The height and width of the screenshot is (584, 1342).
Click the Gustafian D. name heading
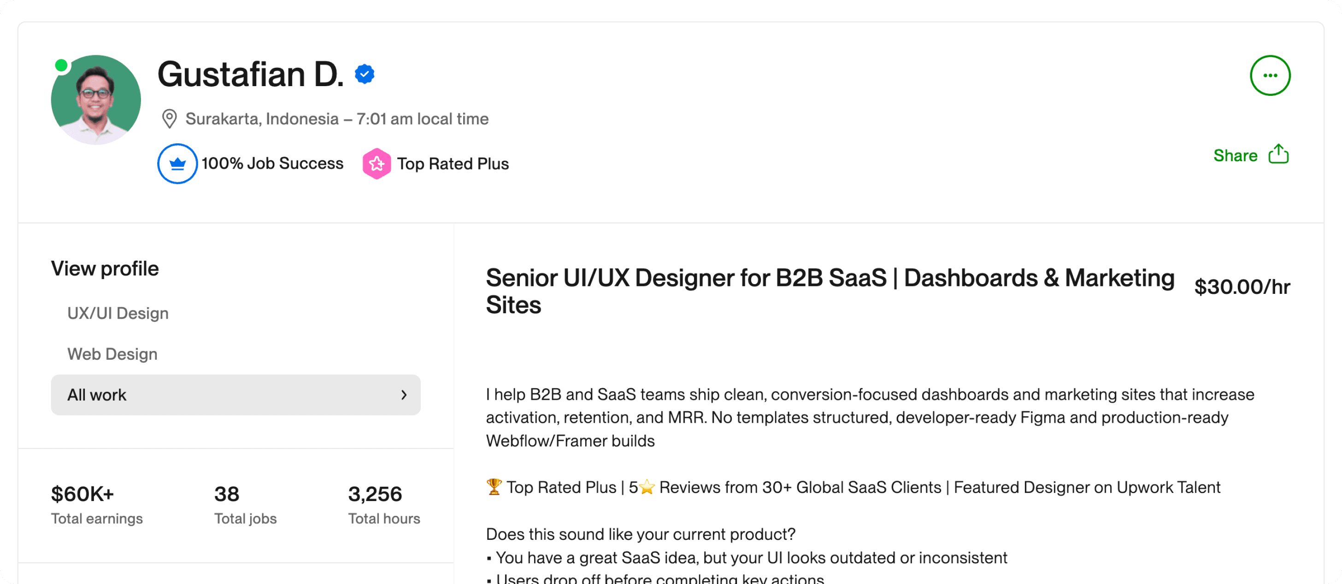pos(251,74)
